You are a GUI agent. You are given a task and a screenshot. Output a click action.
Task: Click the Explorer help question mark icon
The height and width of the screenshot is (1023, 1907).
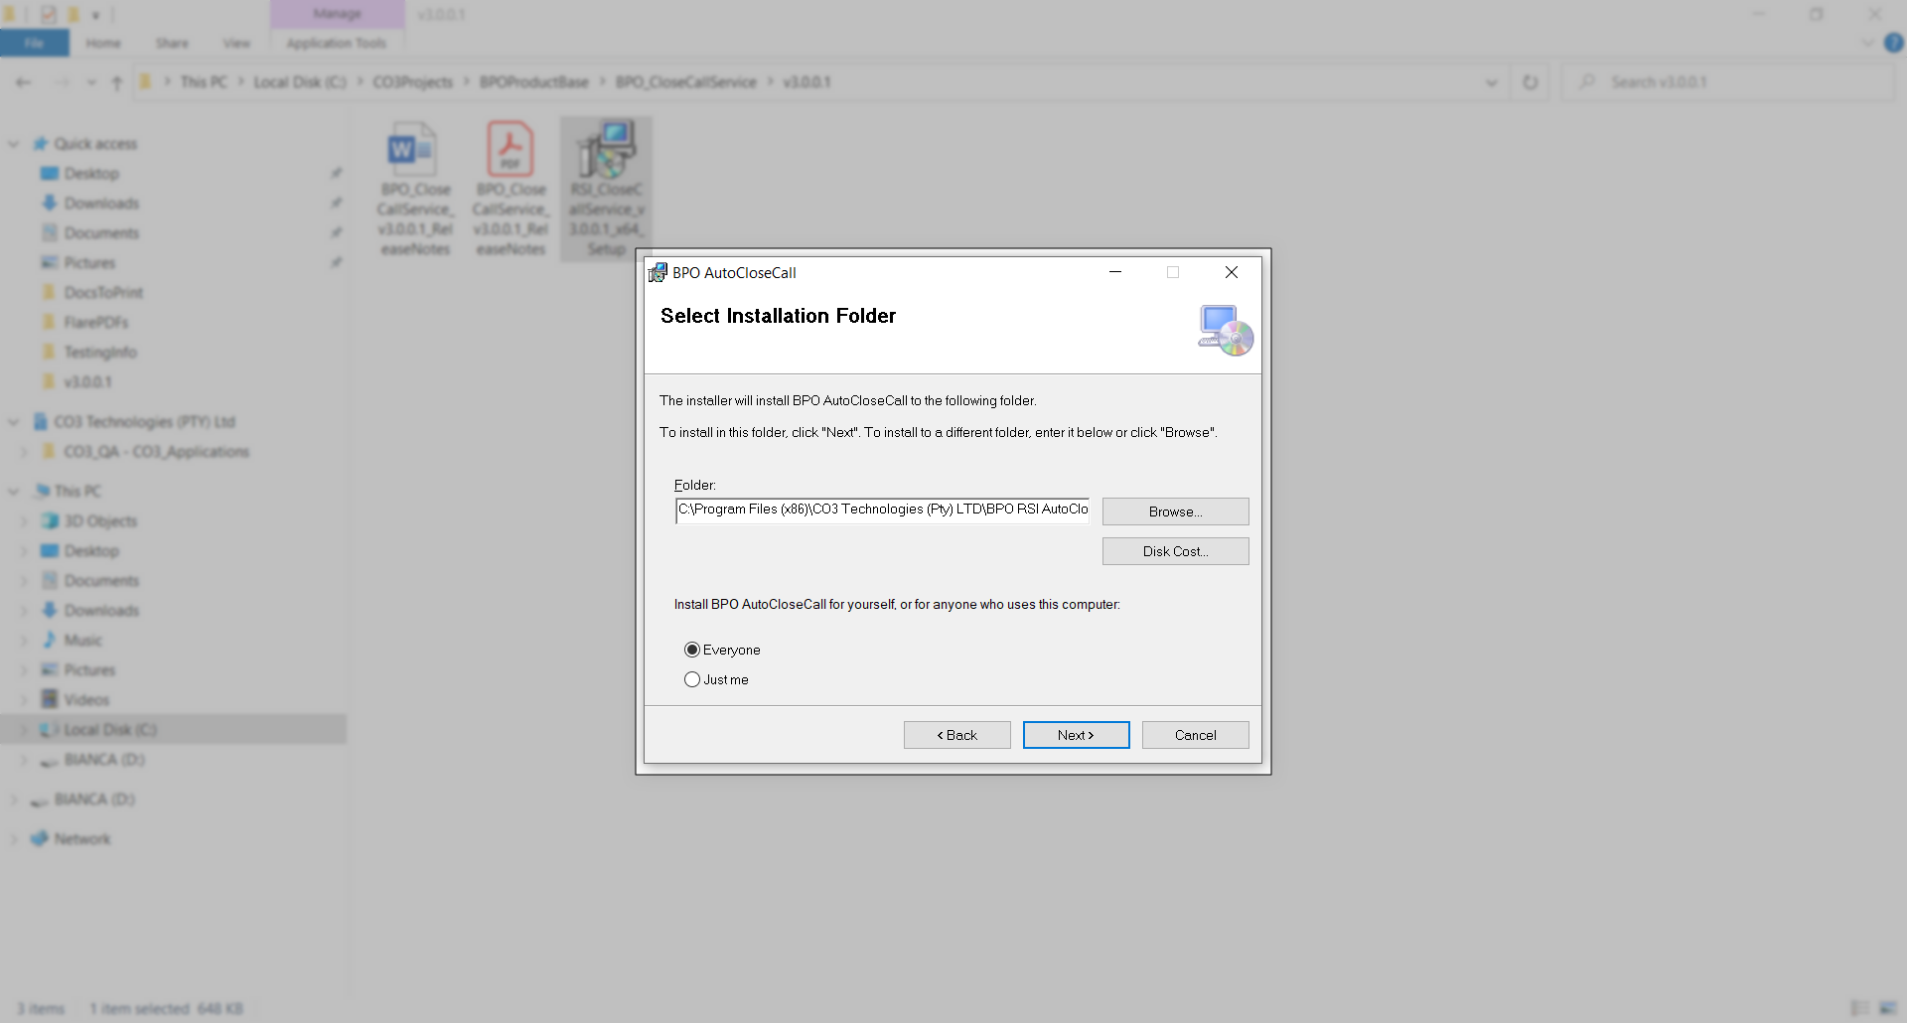(x=1894, y=43)
